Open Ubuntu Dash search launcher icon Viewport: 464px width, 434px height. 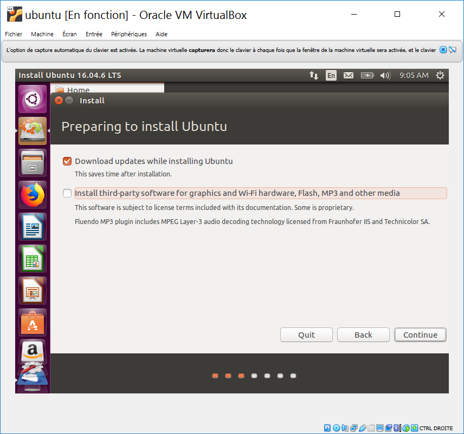coord(33,99)
